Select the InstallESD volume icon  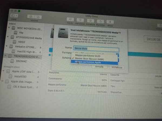[x=10, y=76]
